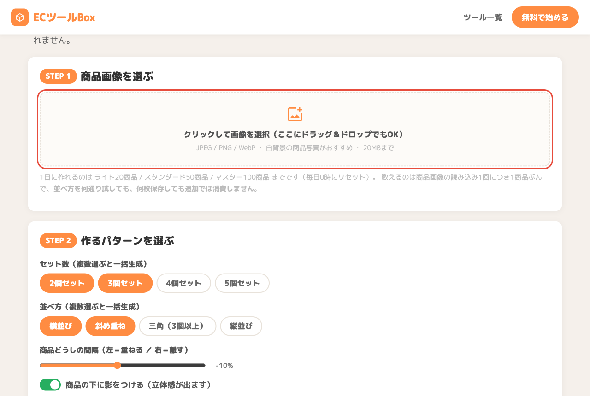Click the add-image upload icon

click(295, 114)
